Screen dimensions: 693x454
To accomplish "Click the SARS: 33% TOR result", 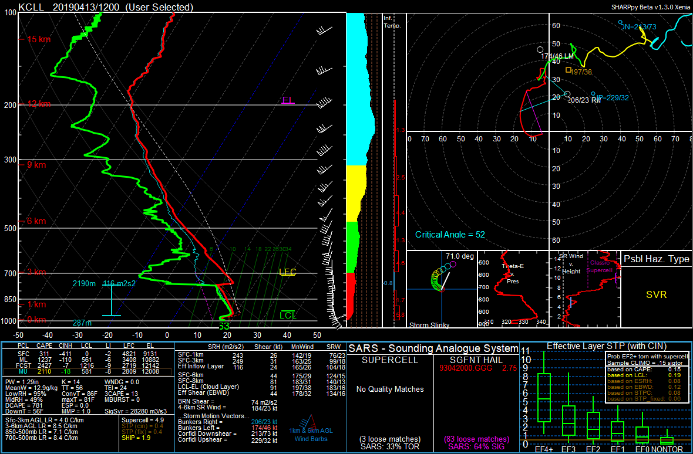I will [389, 446].
